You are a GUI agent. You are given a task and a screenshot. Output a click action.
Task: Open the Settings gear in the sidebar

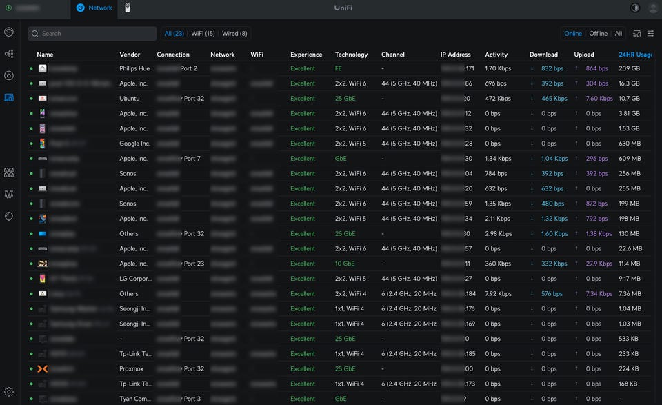coord(9,392)
